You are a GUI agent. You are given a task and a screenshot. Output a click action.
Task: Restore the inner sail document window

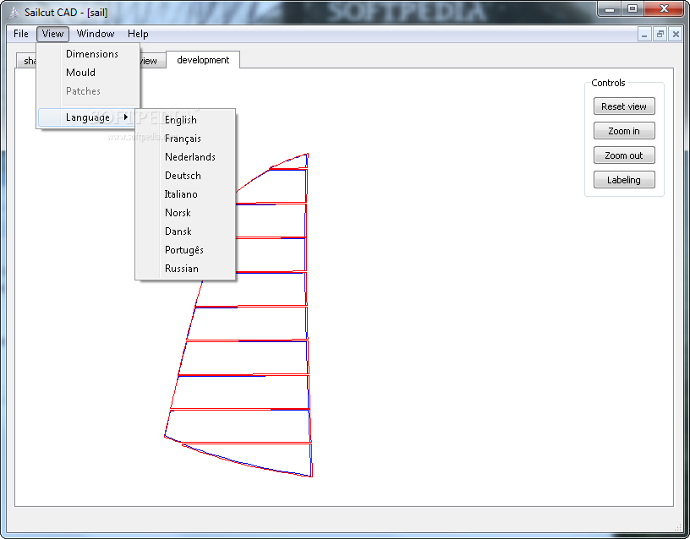(x=660, y=34)
